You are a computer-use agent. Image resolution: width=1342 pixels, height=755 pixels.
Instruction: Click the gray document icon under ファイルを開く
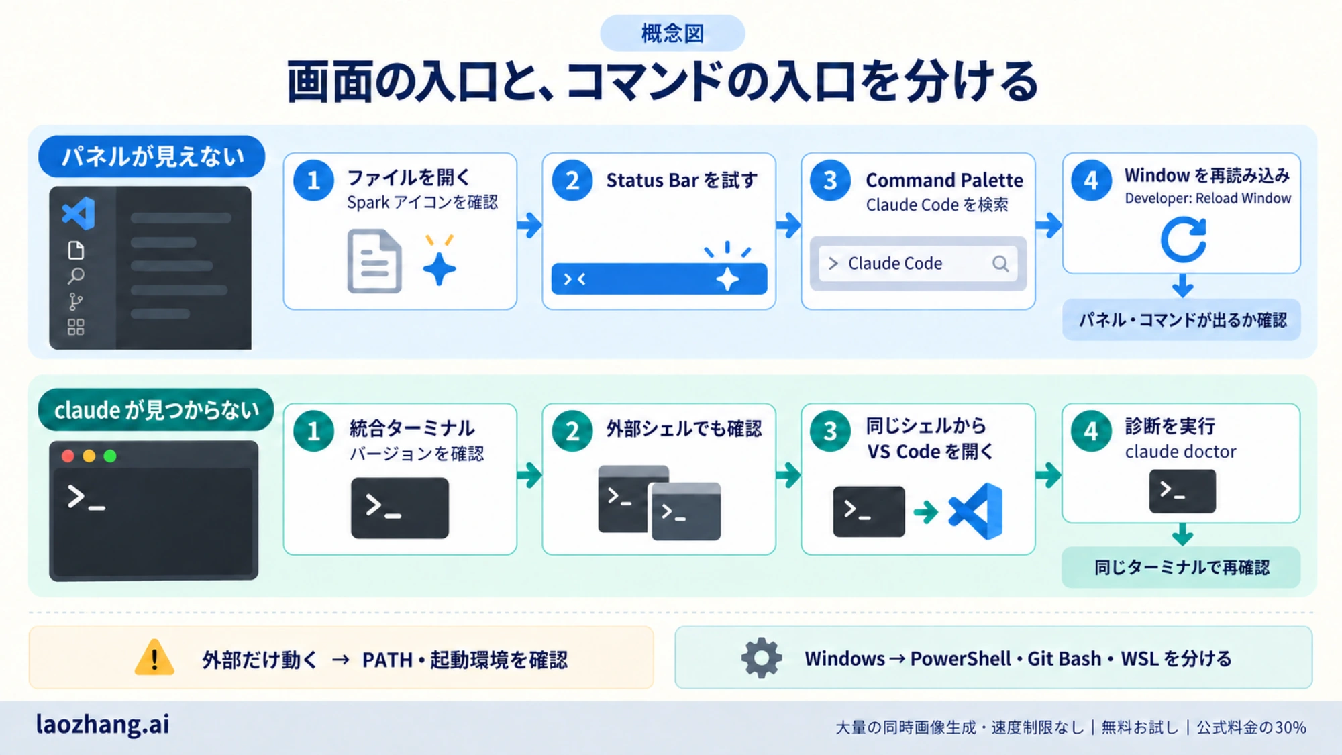click(x=374, y=261)
